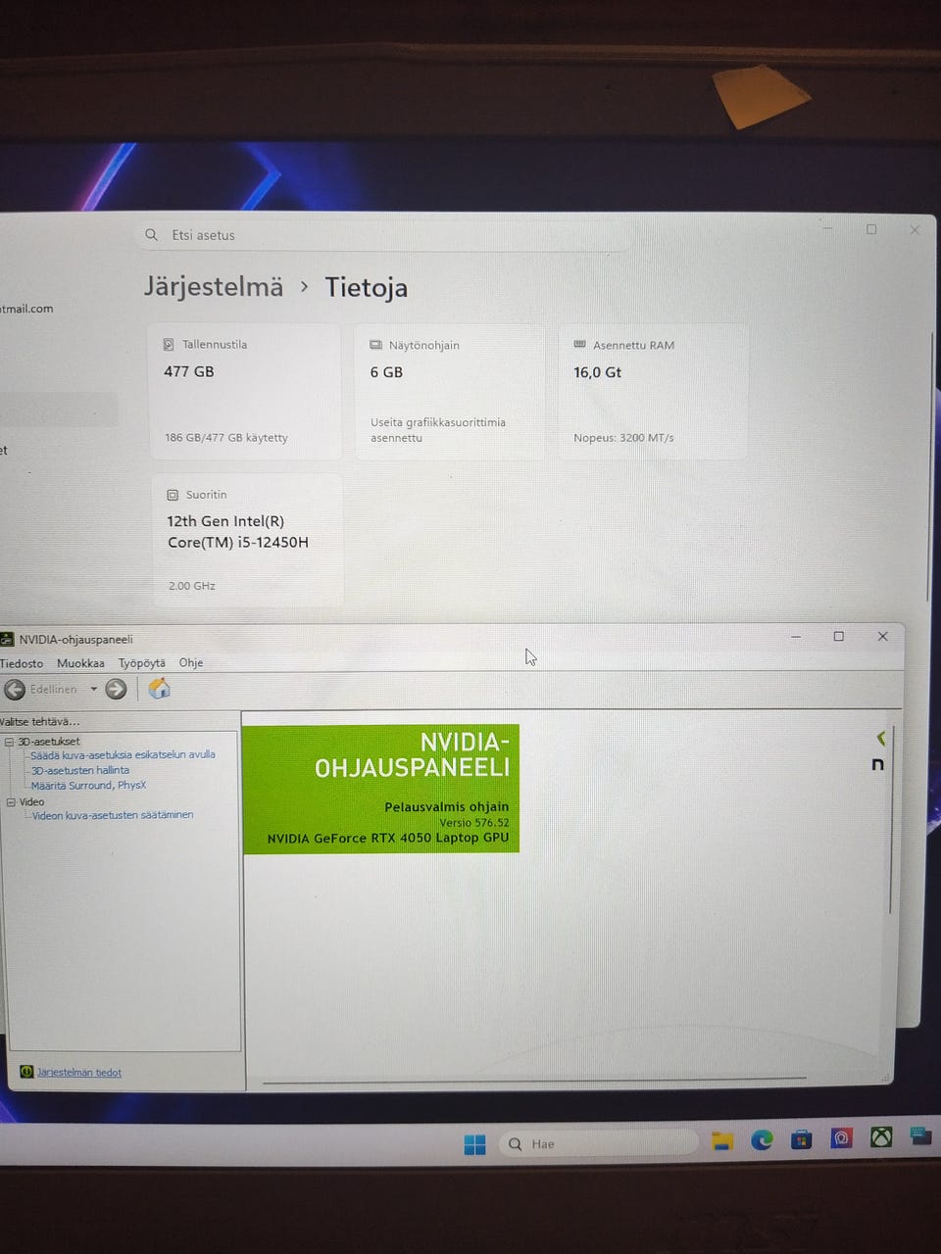Select Määritä Surround, PhysX item
This screenshot has height=1254, width=941.
88,786
